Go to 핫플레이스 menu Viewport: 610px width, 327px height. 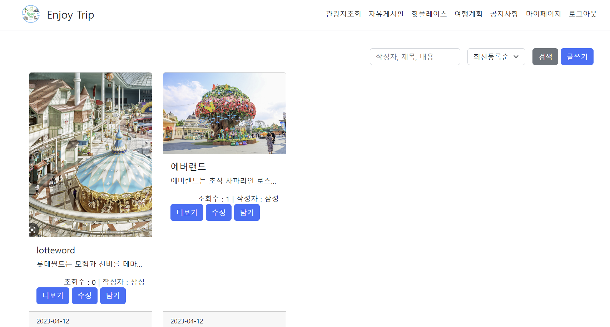[x=429, y=14]
